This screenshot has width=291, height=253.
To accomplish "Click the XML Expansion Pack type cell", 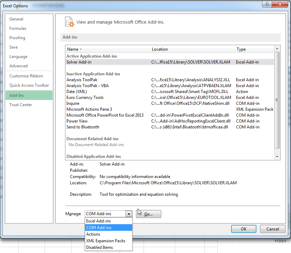I will [x=255, y=109].
